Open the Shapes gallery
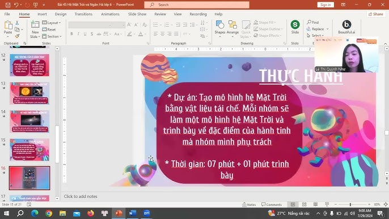 point(220,29)
